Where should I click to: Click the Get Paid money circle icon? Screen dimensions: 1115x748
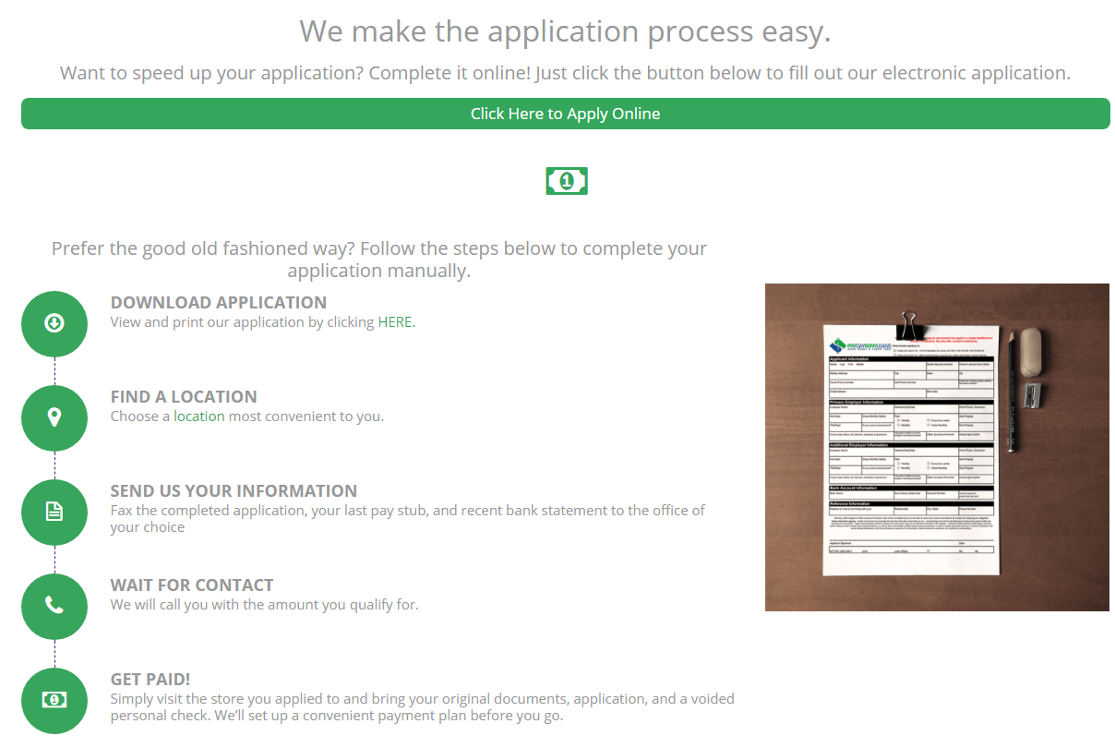click(54, 700)
